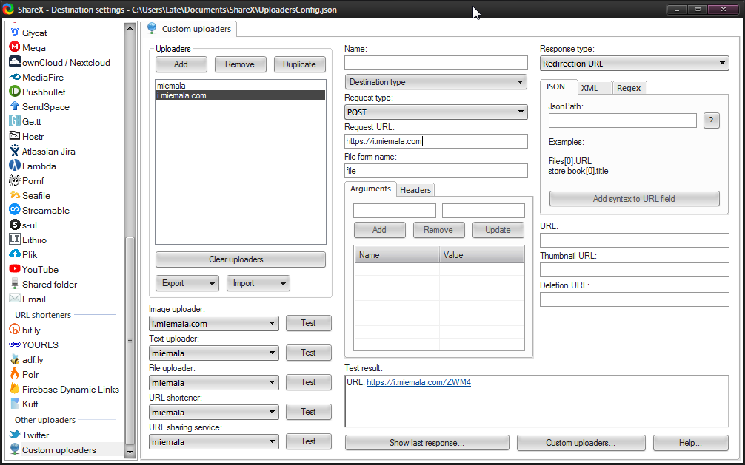Open the XML response tab
This screenshot has height=465, width=745.
(589, 88)
